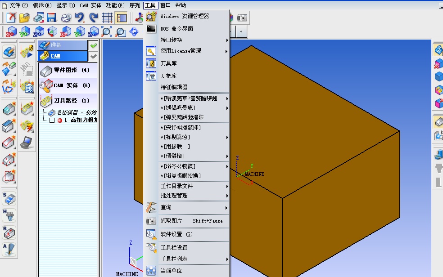Open 软件设置 (S) menu entry
443x277 pixels.
[186, 234]
